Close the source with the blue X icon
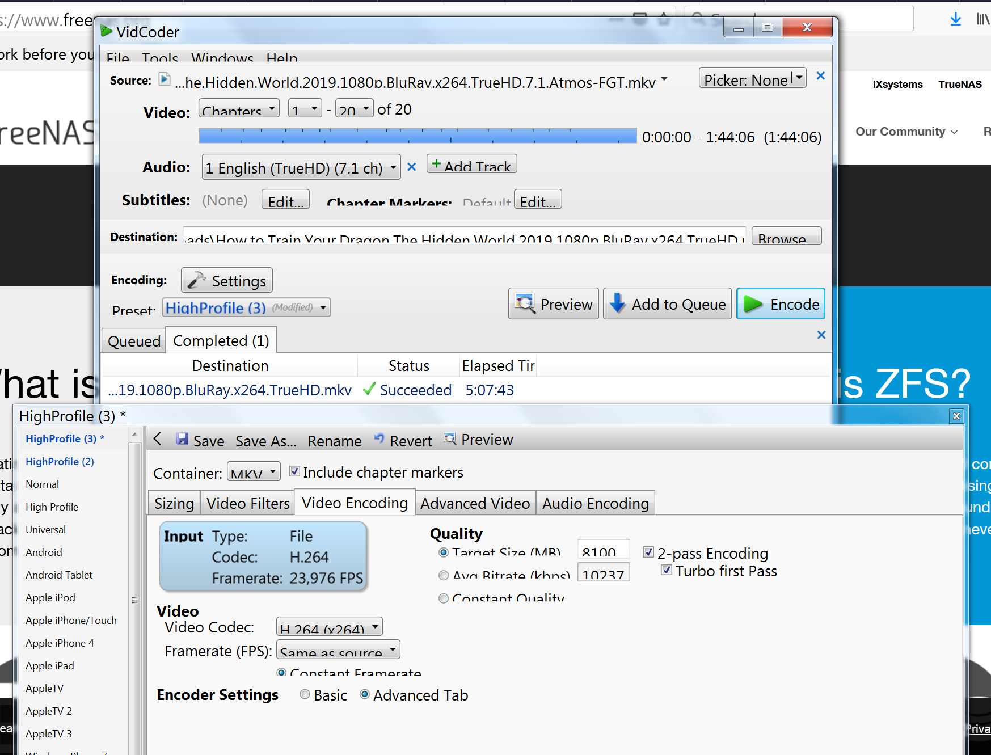 pos(820,76)
